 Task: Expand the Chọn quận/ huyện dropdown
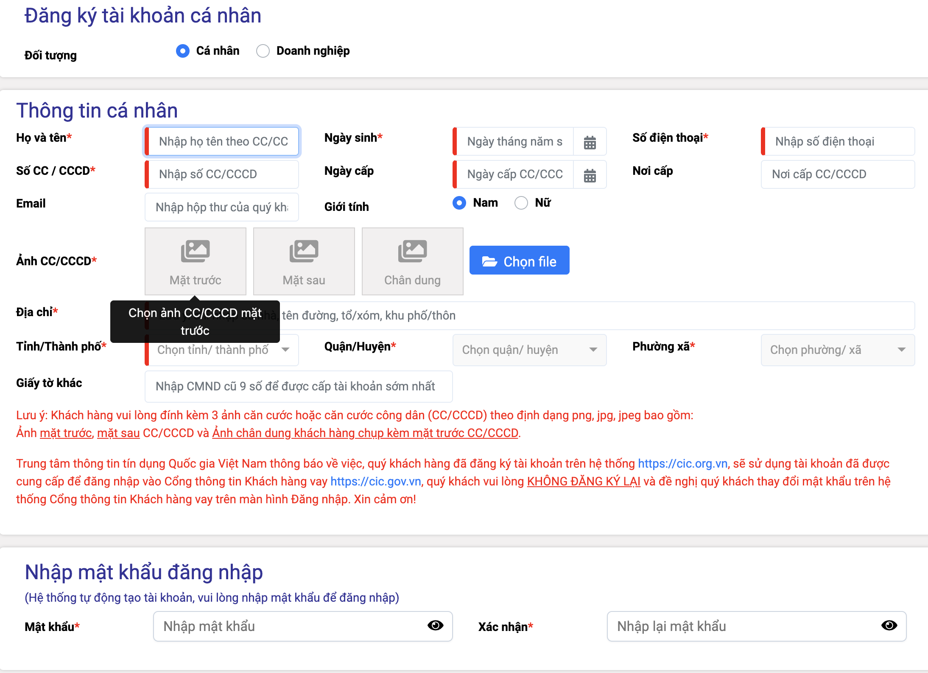coord(530,350)
